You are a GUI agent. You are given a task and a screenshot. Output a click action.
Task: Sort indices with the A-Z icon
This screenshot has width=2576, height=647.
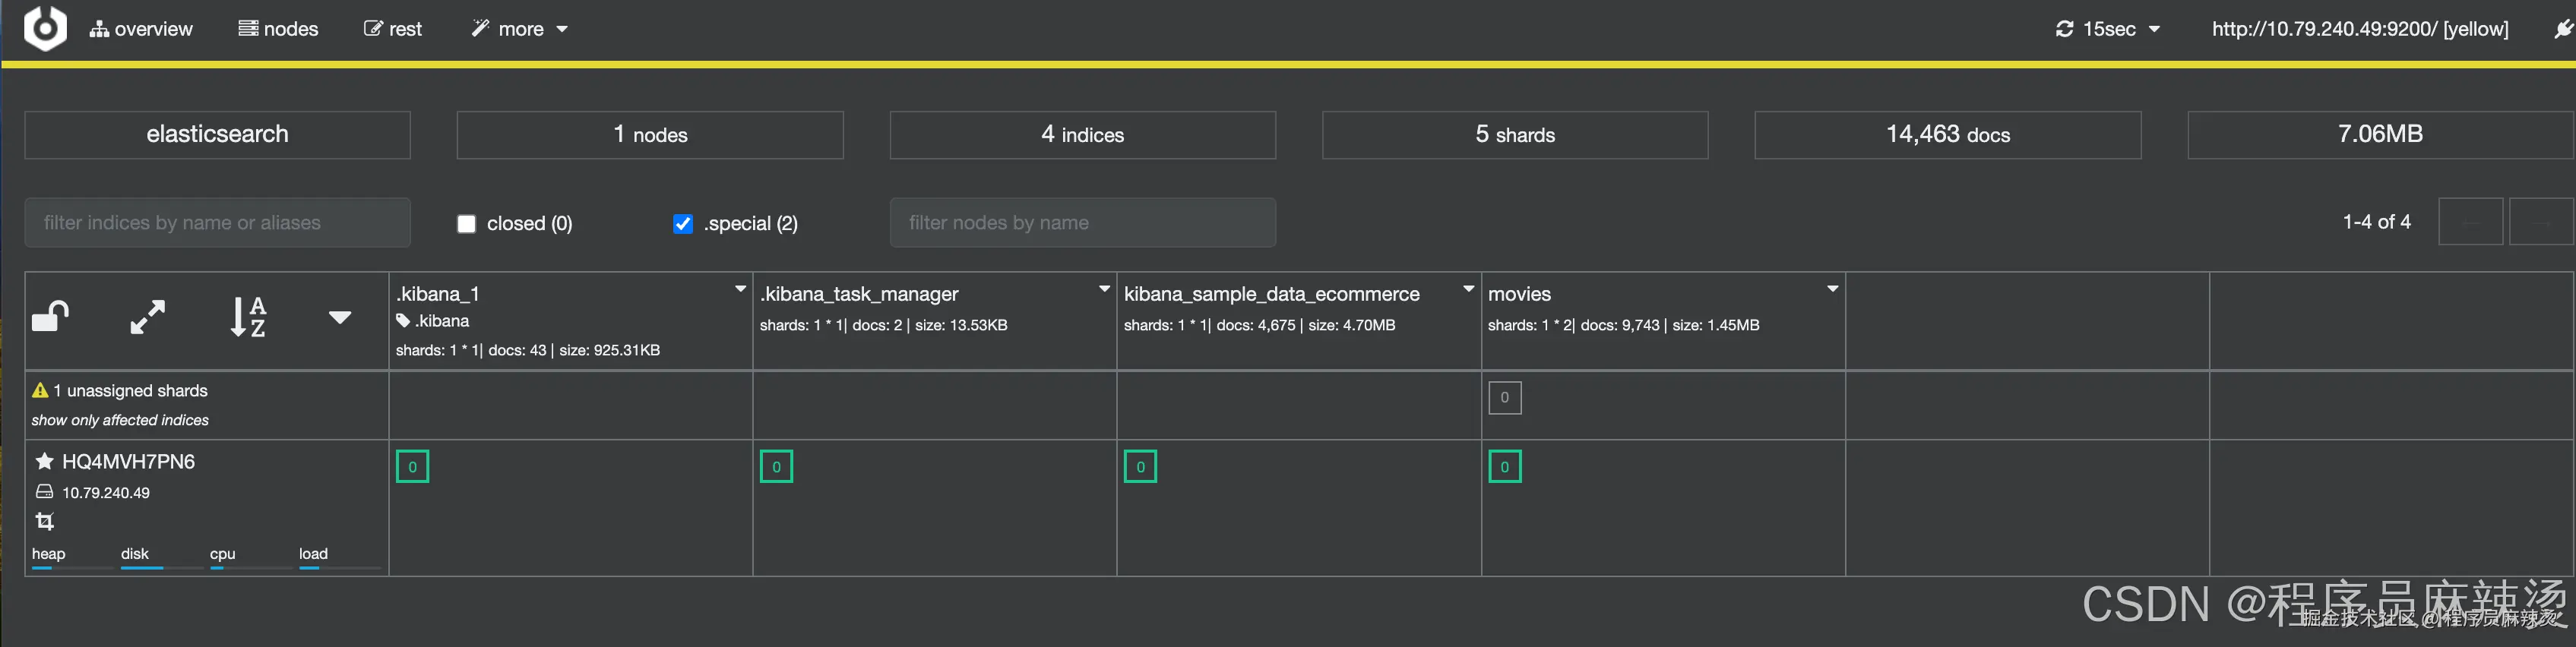click(x=248, y=317)
